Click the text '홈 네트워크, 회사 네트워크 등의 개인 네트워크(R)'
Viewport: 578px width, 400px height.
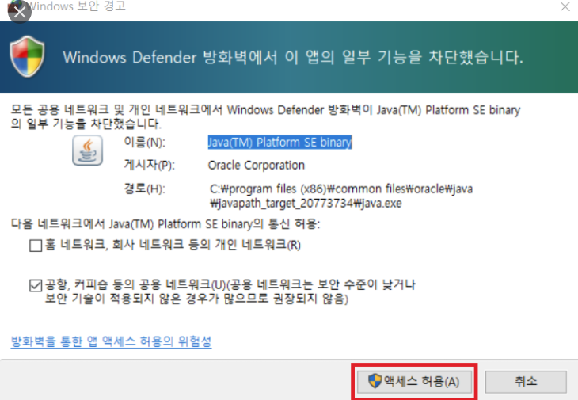tap(173, 245)
